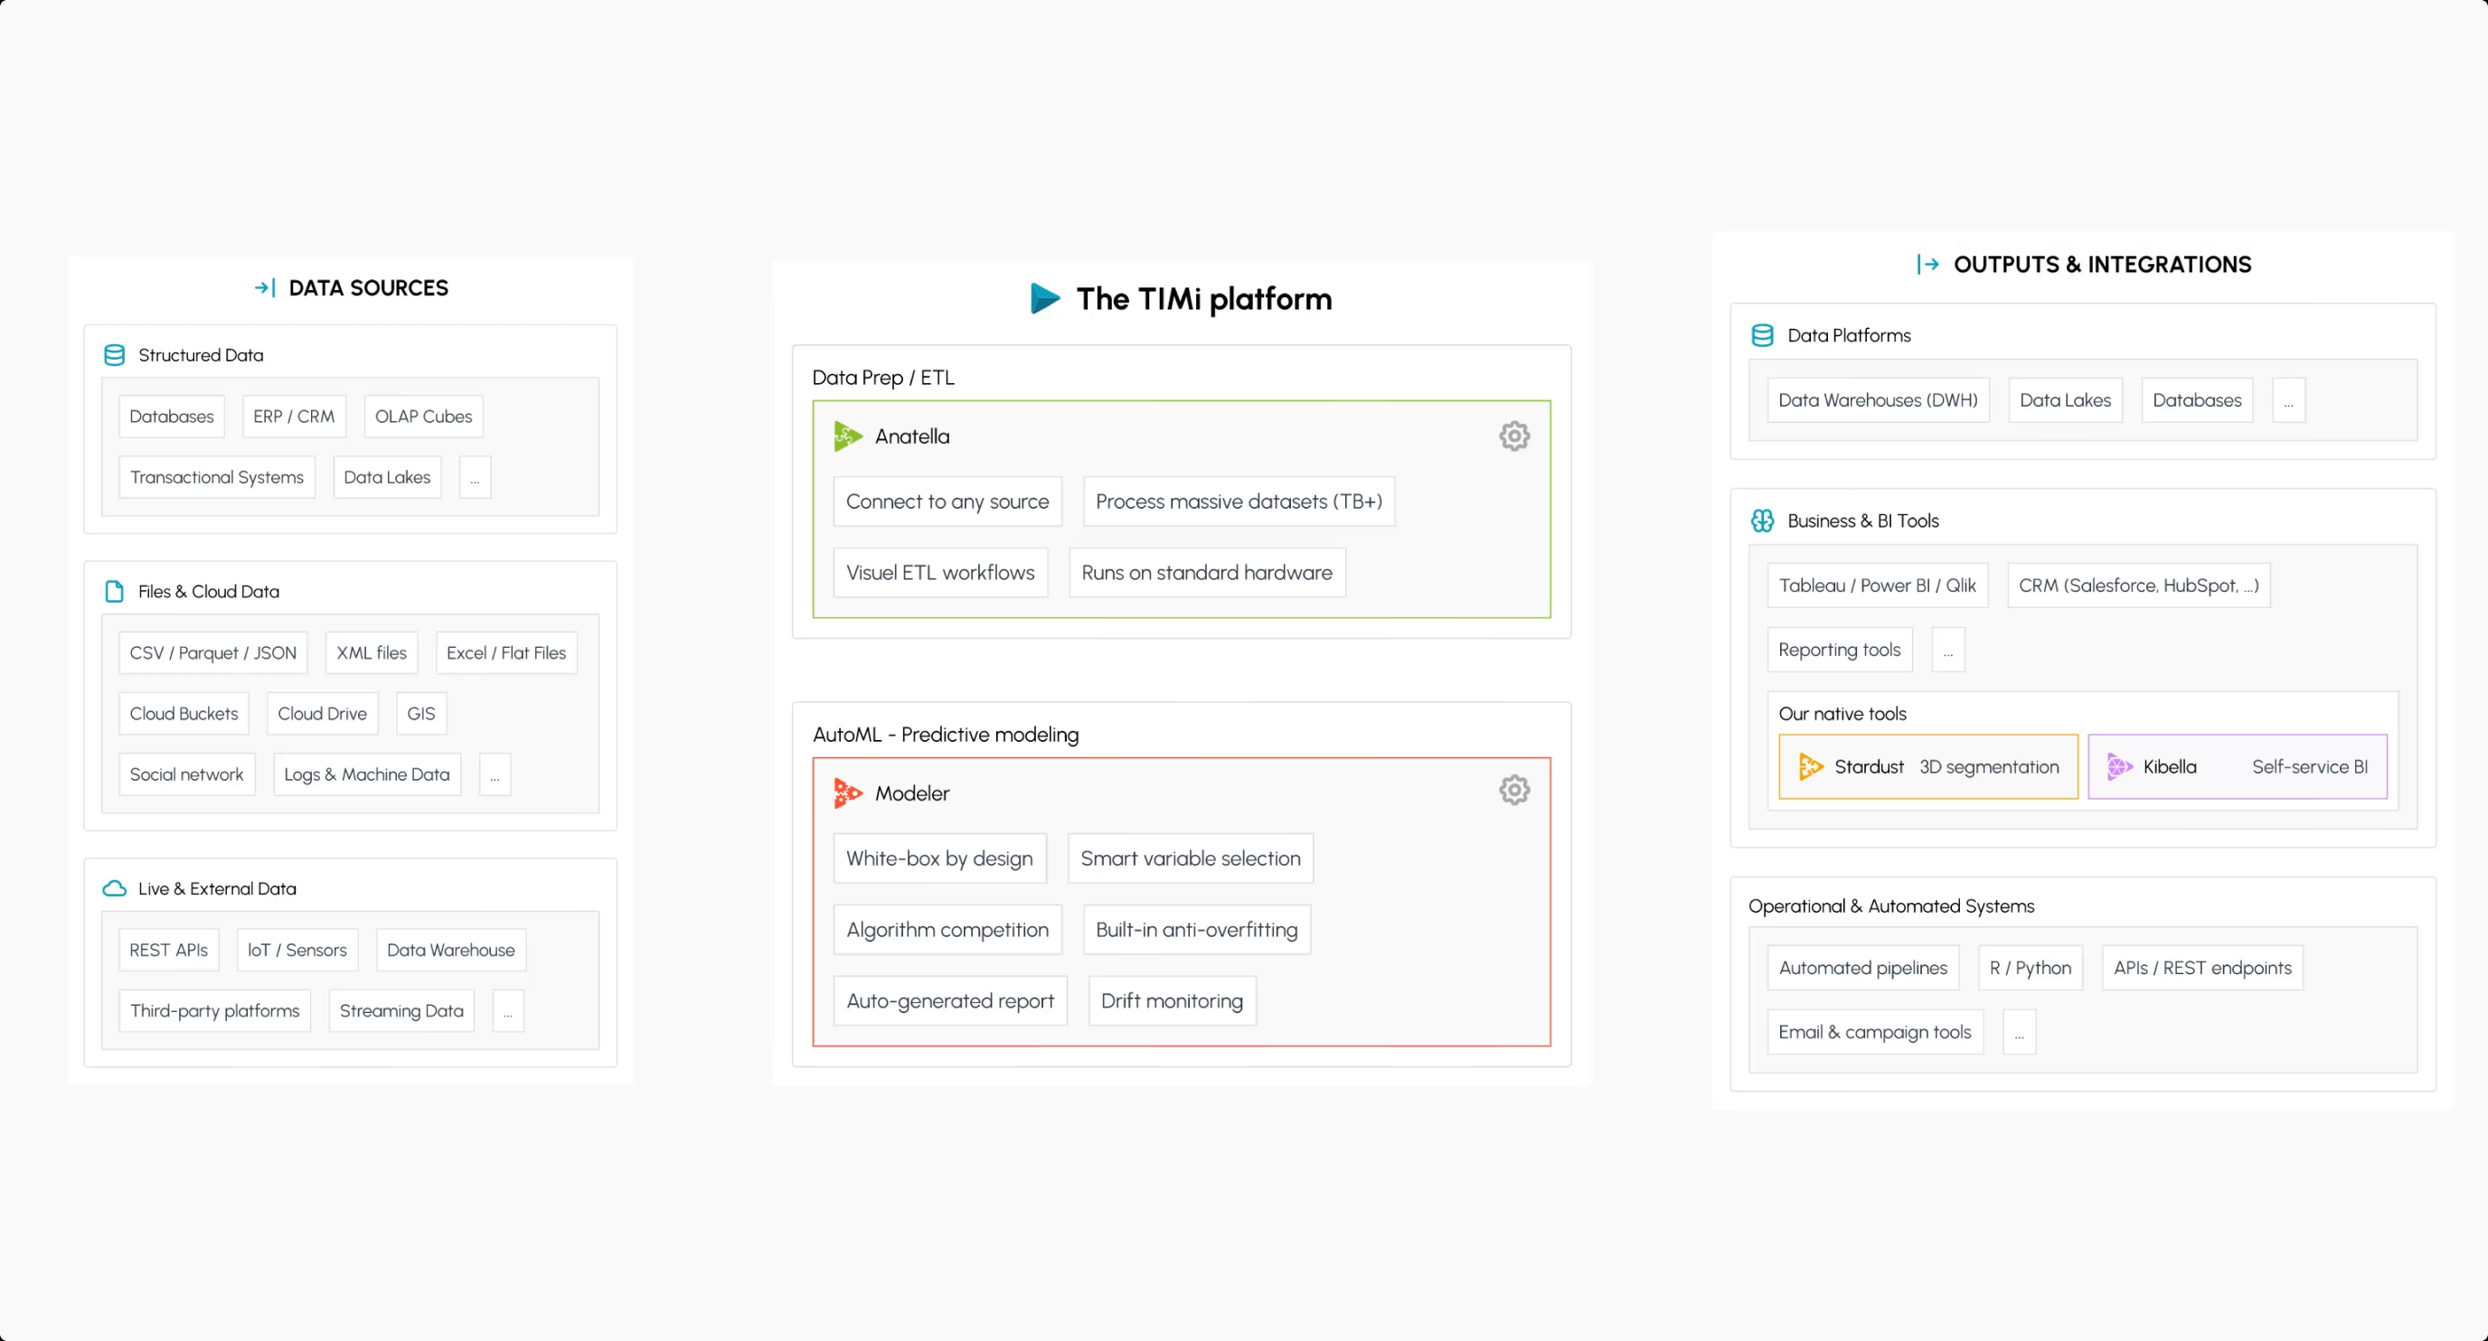This screenshot has width=2488, height=1341.
Task: Click the Databases chip under Structured Data
Action: [x=172, y=416]
